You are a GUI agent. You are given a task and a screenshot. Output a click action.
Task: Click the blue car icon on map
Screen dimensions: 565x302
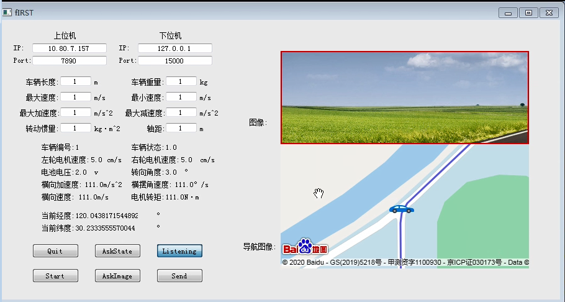402,209
